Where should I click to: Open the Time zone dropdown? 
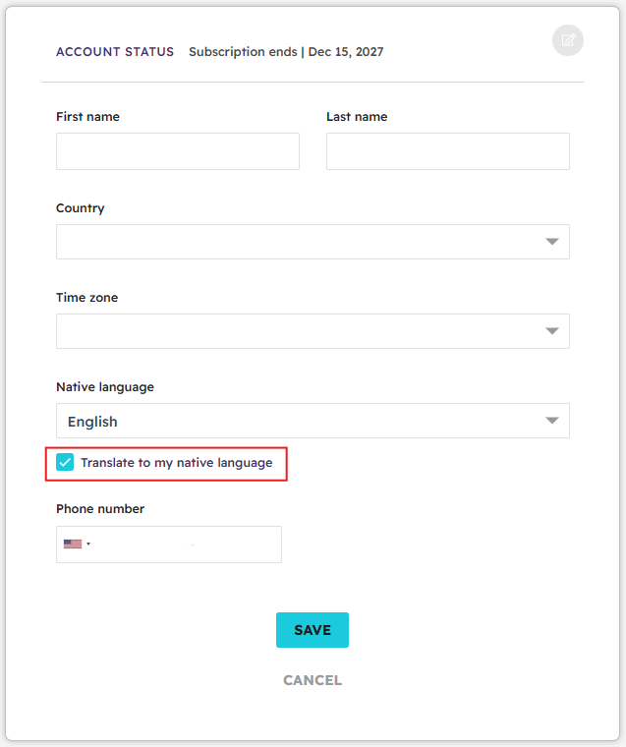pos(313,331)
